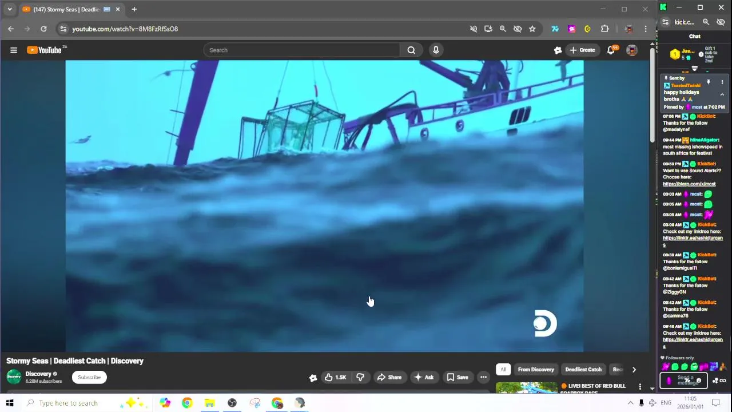Open Chrome tab search dropdown

click(x=10, y=9)
